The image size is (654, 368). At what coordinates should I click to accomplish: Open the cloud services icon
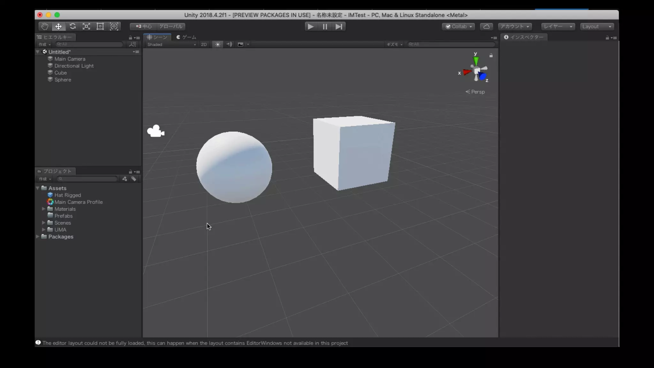(x=486, y=27)
